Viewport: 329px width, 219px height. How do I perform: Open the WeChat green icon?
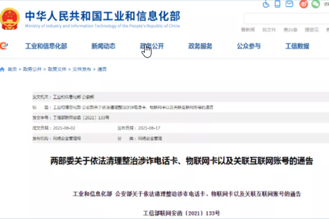(x=316, y=4)
